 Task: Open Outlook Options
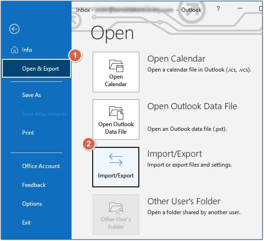pyautogui.click(x=32, y=204)
